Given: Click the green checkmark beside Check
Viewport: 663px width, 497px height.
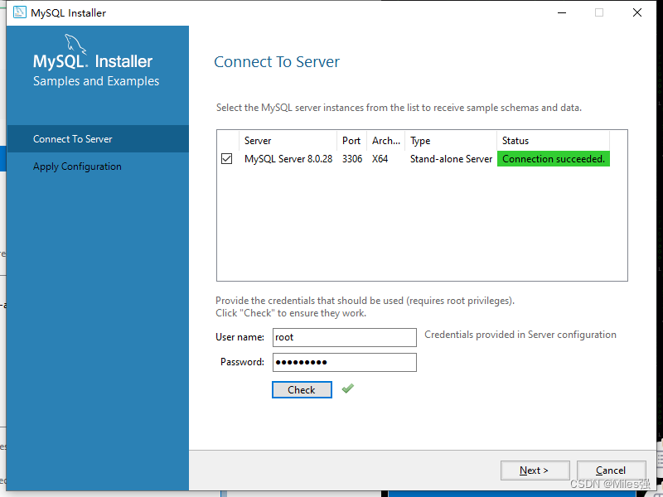Looking at the screenshot, I should (x=348, y=388).
